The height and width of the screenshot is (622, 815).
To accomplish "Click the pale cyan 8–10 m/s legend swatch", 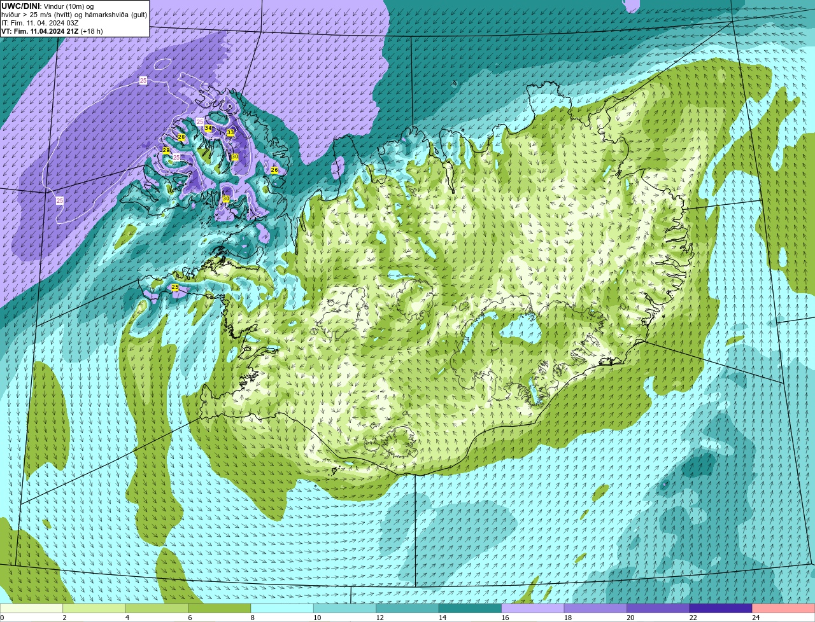I will pyautogui.click(x=283, y=609).
